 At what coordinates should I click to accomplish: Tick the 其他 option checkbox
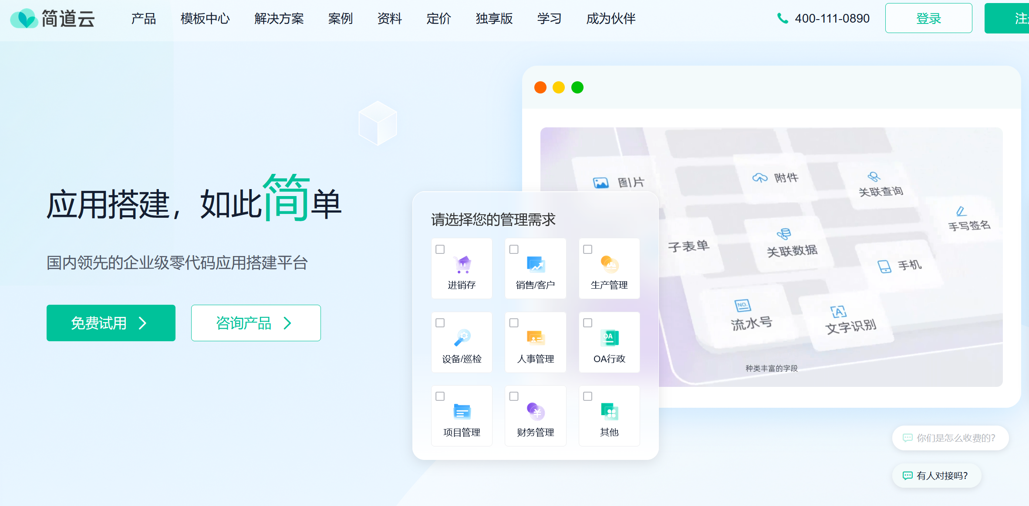588,396
